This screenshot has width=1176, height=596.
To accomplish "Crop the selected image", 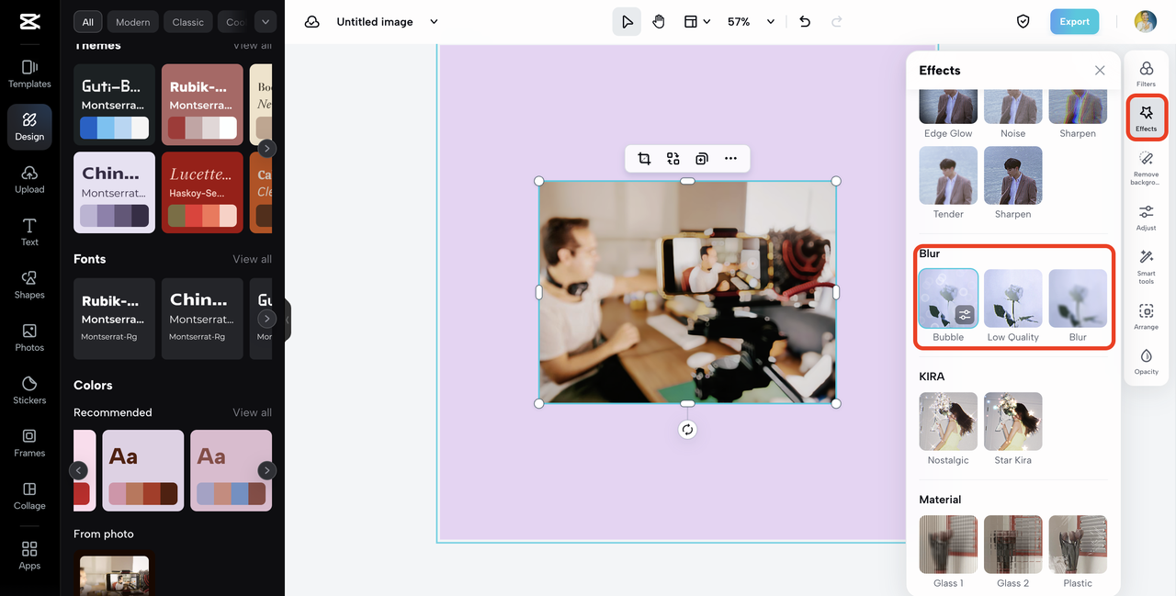I will coord(644,159).
